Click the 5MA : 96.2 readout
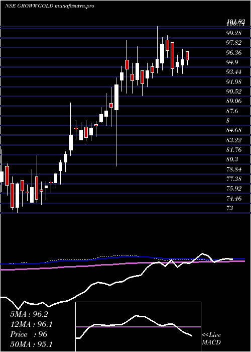Screen dimensions: 251x352 click(29, 314)
